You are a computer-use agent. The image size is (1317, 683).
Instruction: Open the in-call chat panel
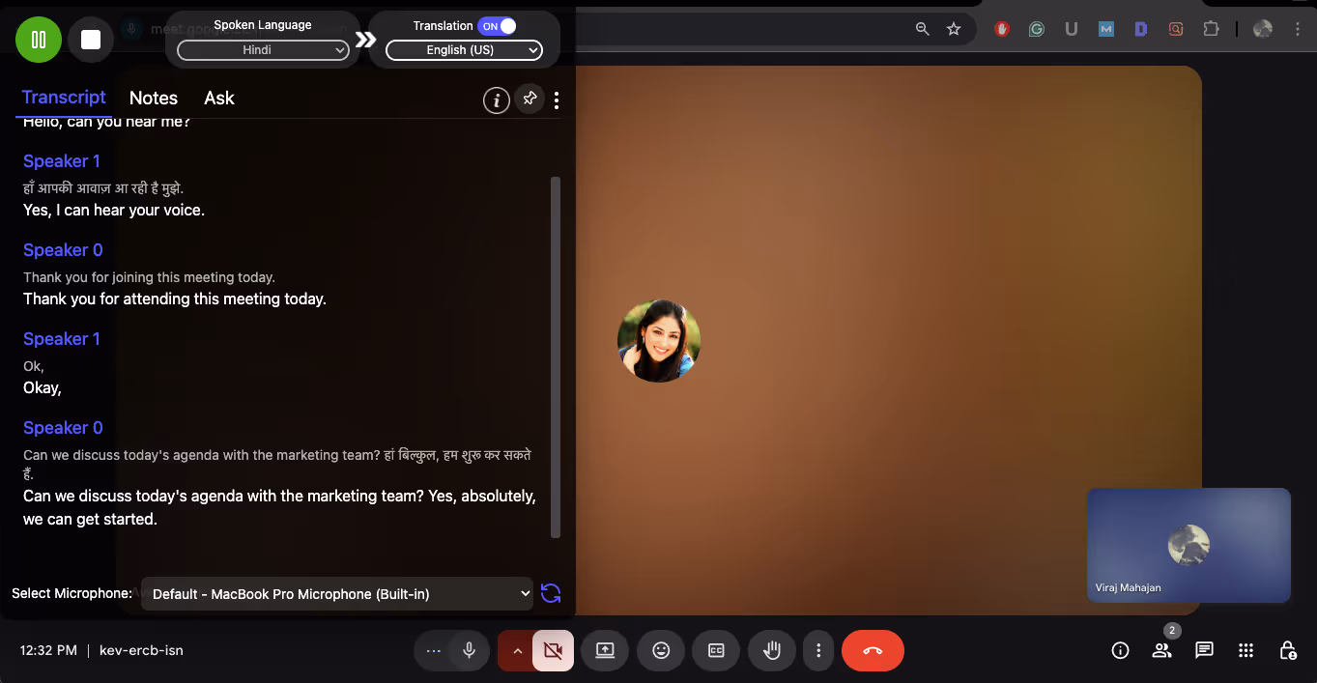pos(1204,650)
